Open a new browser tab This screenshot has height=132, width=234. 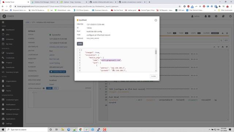[x=149, y=2]
